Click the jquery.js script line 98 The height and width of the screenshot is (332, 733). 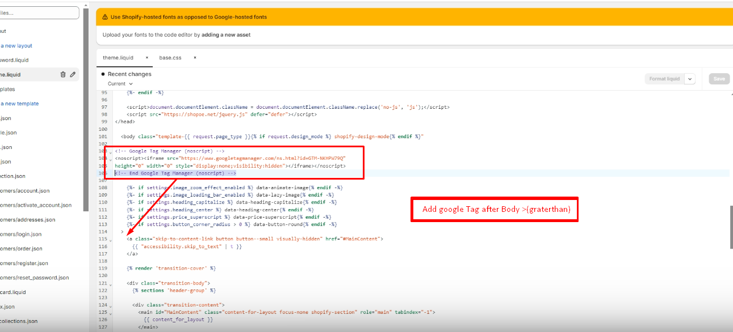coord(222,114)
